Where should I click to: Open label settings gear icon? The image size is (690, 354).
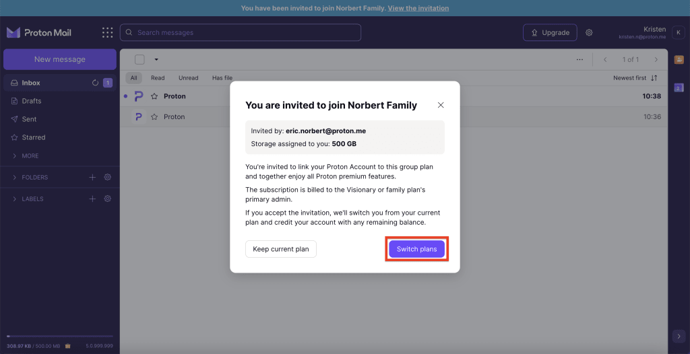pyautogui.click(x=107, y=199)
